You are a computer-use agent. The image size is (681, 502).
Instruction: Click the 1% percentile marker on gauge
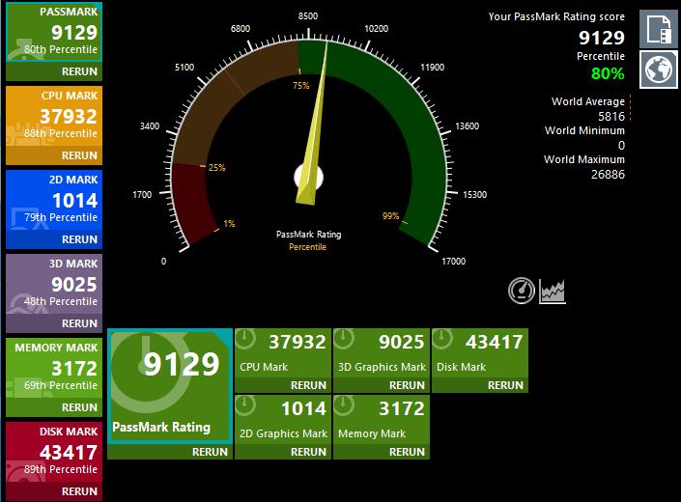coord(229,223)
